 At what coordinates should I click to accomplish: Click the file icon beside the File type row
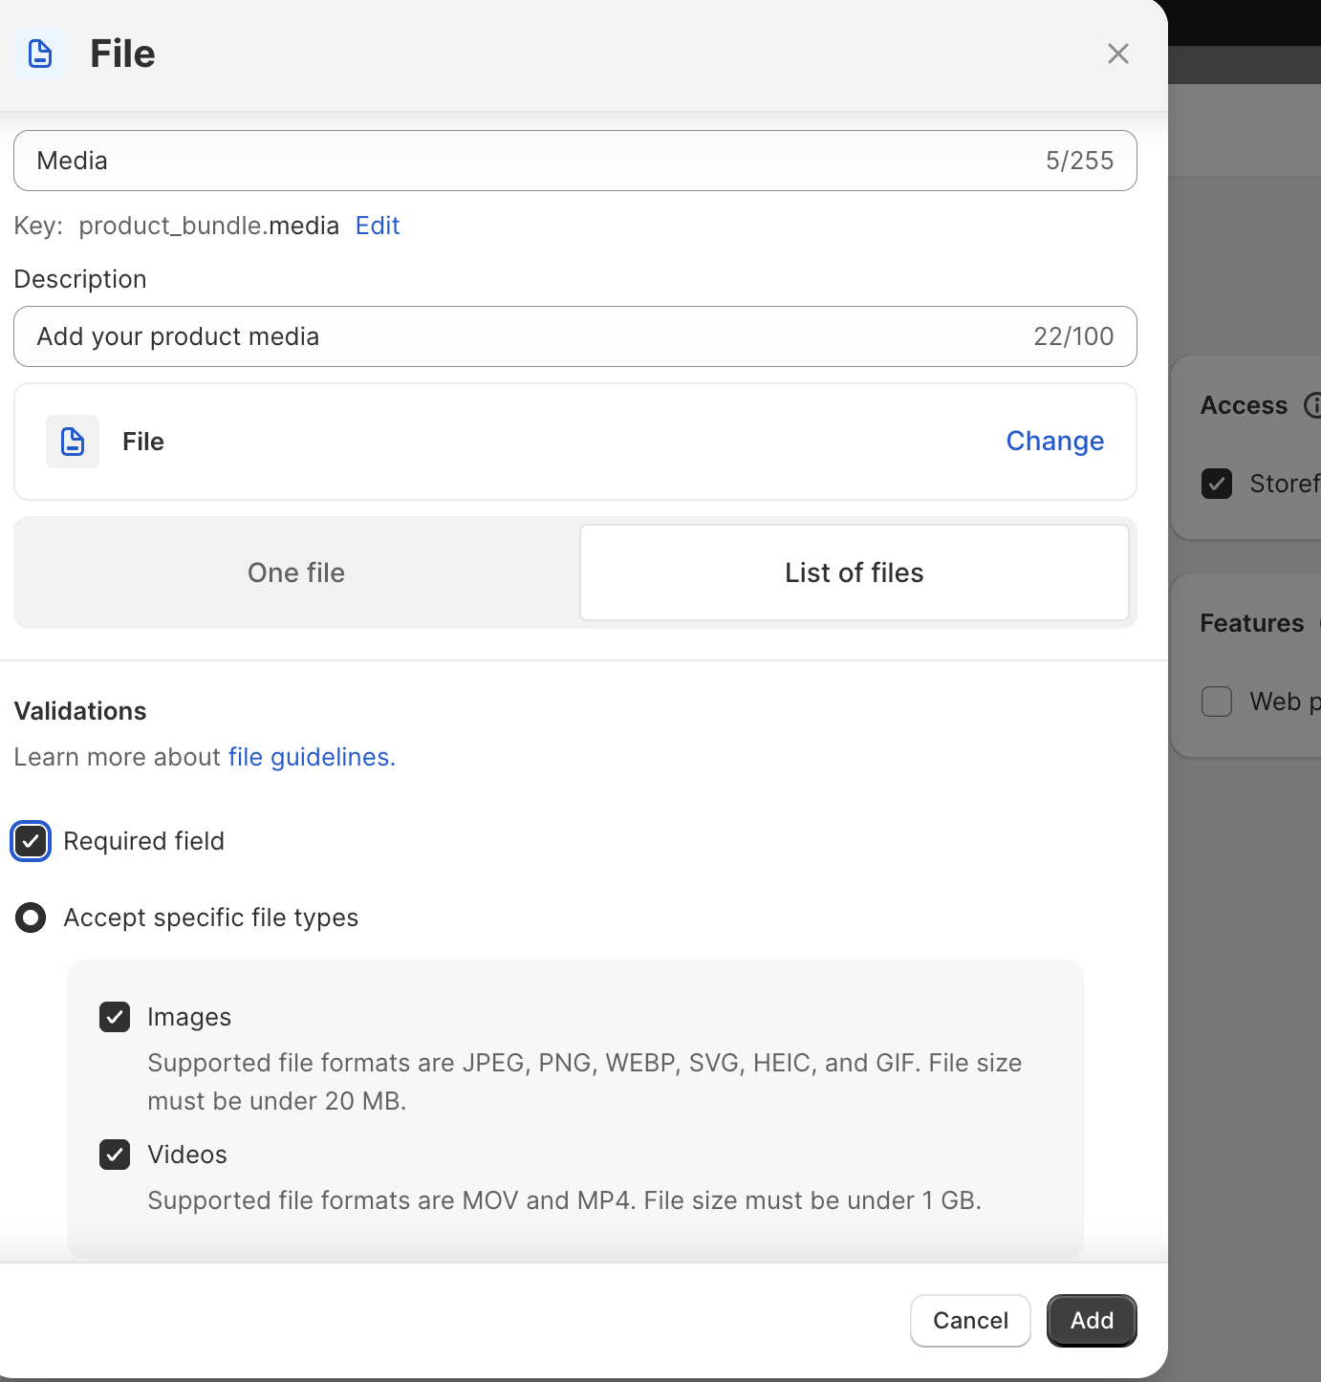(x=72, y=441)
